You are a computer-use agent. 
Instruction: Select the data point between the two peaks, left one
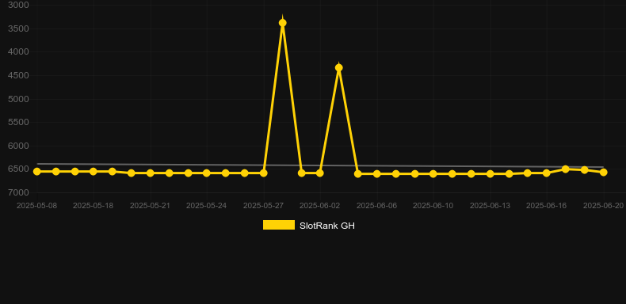pyautogui.click(x=302, y=173)
